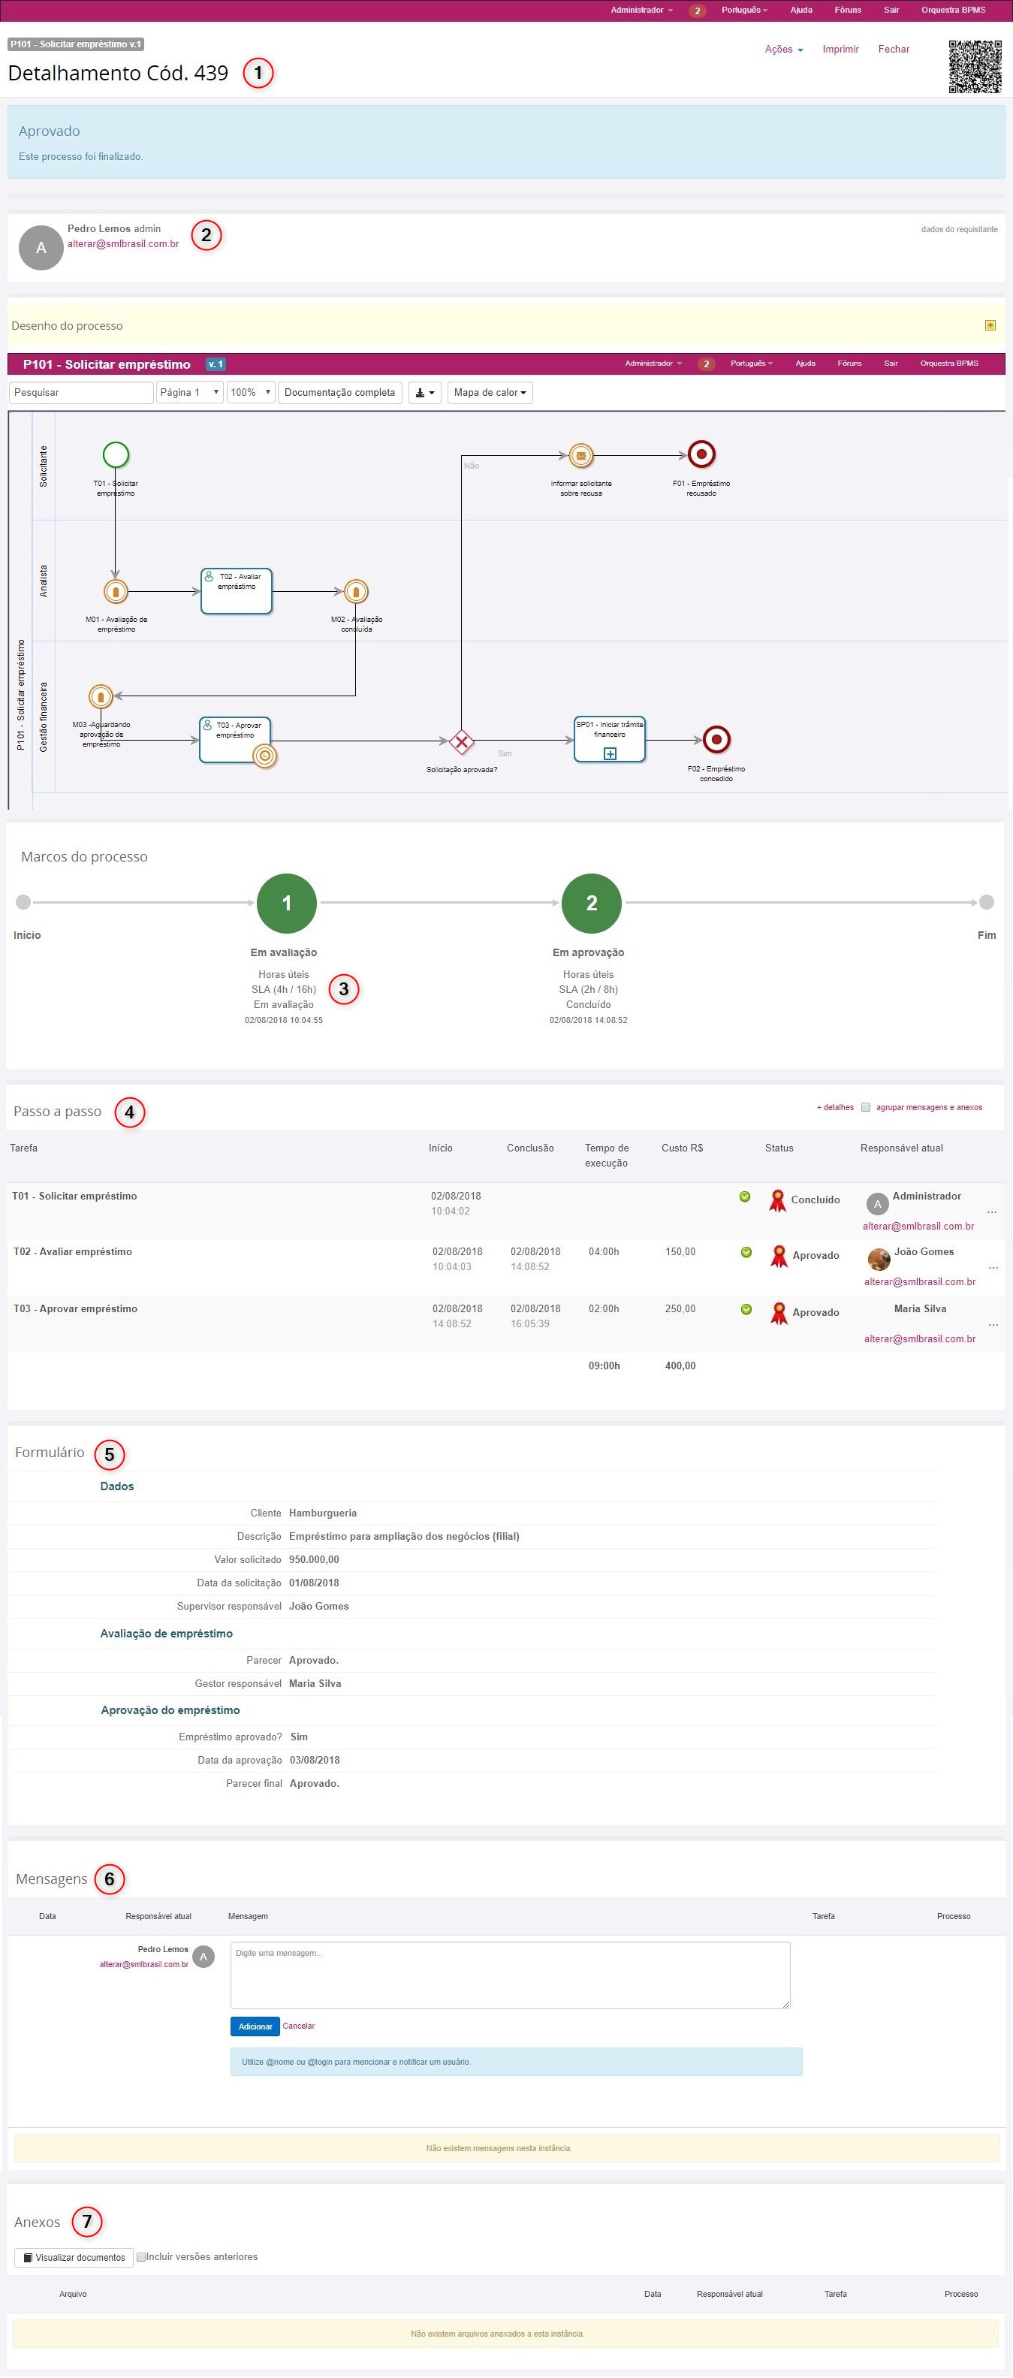
Task: Open the SP01 Iniciar trâmite financeiro subprocess
Action: (x=609, y=739)
